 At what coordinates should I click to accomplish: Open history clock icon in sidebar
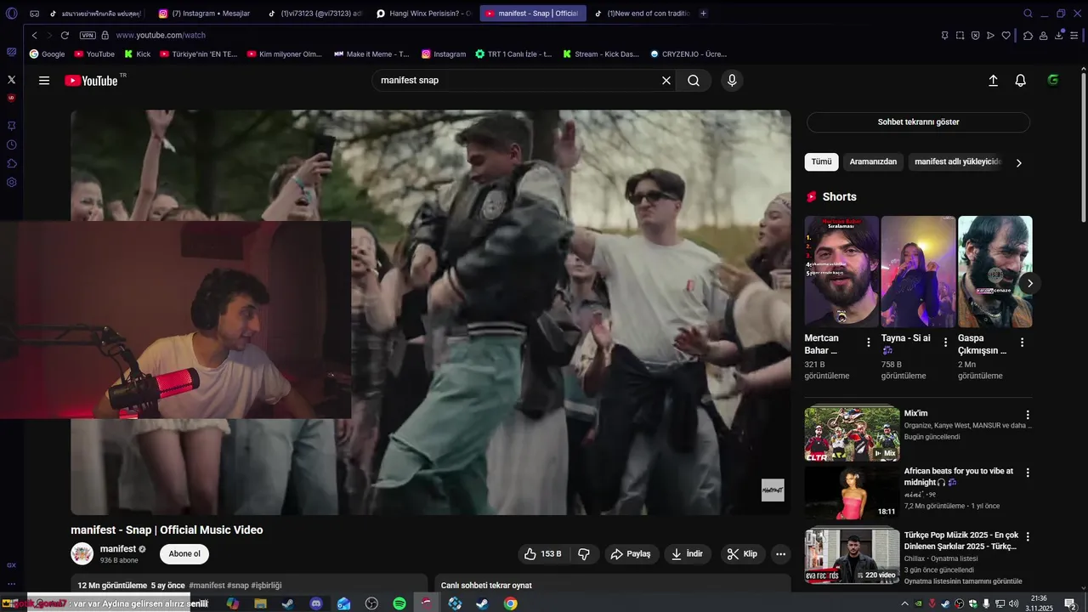click(11, 144)
